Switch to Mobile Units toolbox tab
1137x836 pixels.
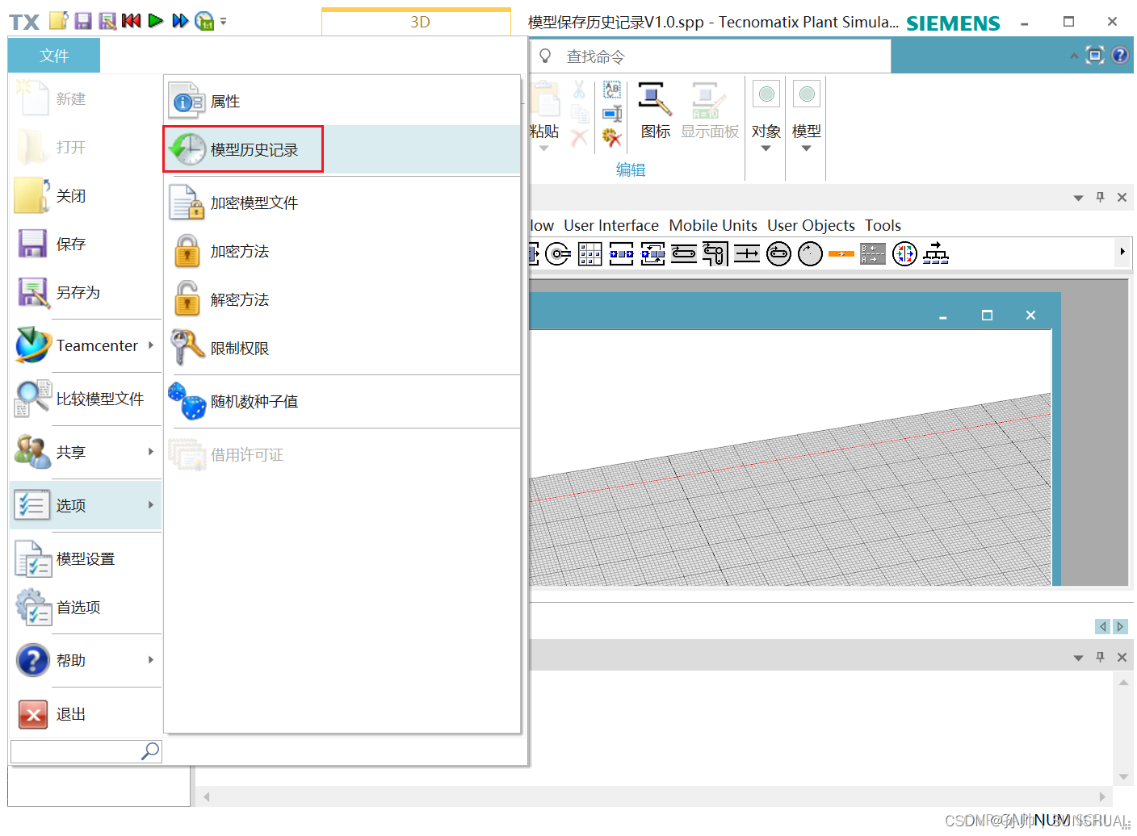tap(713, 225)
